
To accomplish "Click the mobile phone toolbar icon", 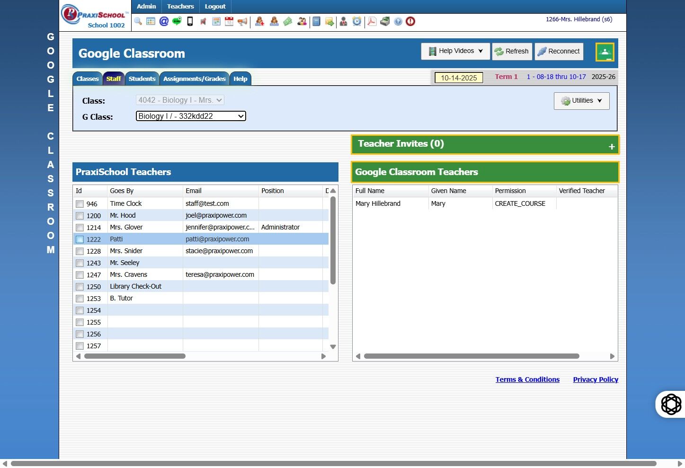I will tap(190, 21).
